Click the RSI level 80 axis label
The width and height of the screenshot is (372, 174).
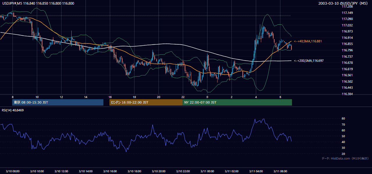point(343,119)
